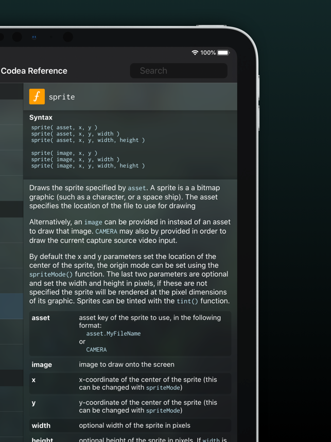Image resolution: width=331 pixels, height=442 pixels.
Task: Tap the orange function icon beside sprite
Action: coord(37,97)
